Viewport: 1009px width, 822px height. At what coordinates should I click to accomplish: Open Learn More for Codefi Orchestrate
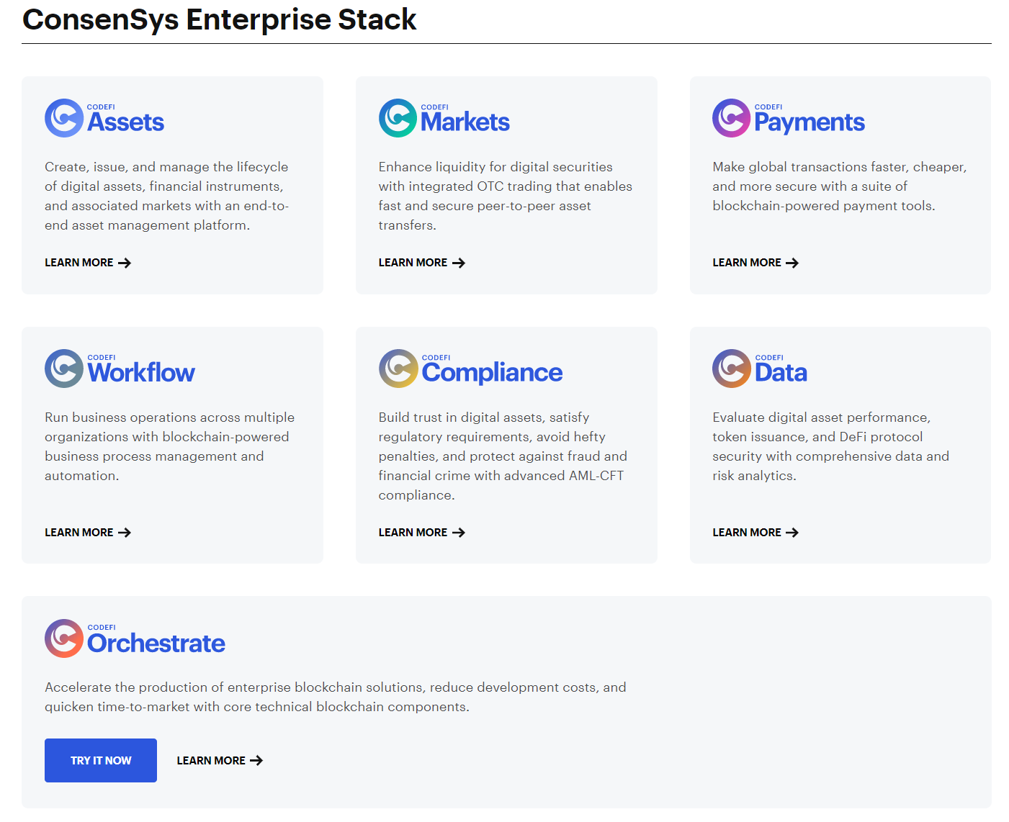coord(220,761)
